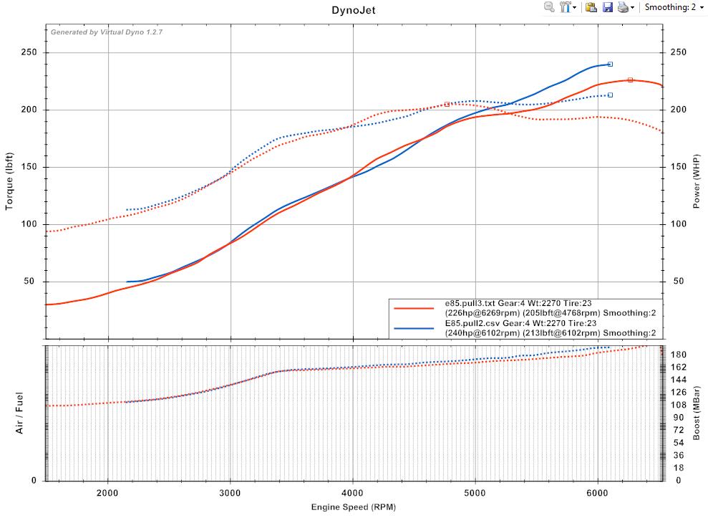
Task: Click the DynoJet chart title
Action: pos(354,10)
